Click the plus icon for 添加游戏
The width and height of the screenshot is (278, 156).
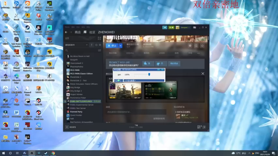[x=67, y=127]
